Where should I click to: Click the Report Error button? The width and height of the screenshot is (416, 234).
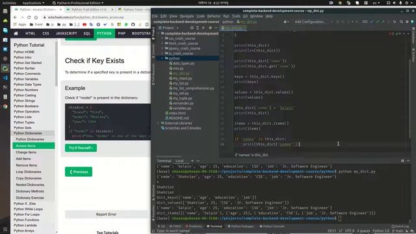click(106, 214)
